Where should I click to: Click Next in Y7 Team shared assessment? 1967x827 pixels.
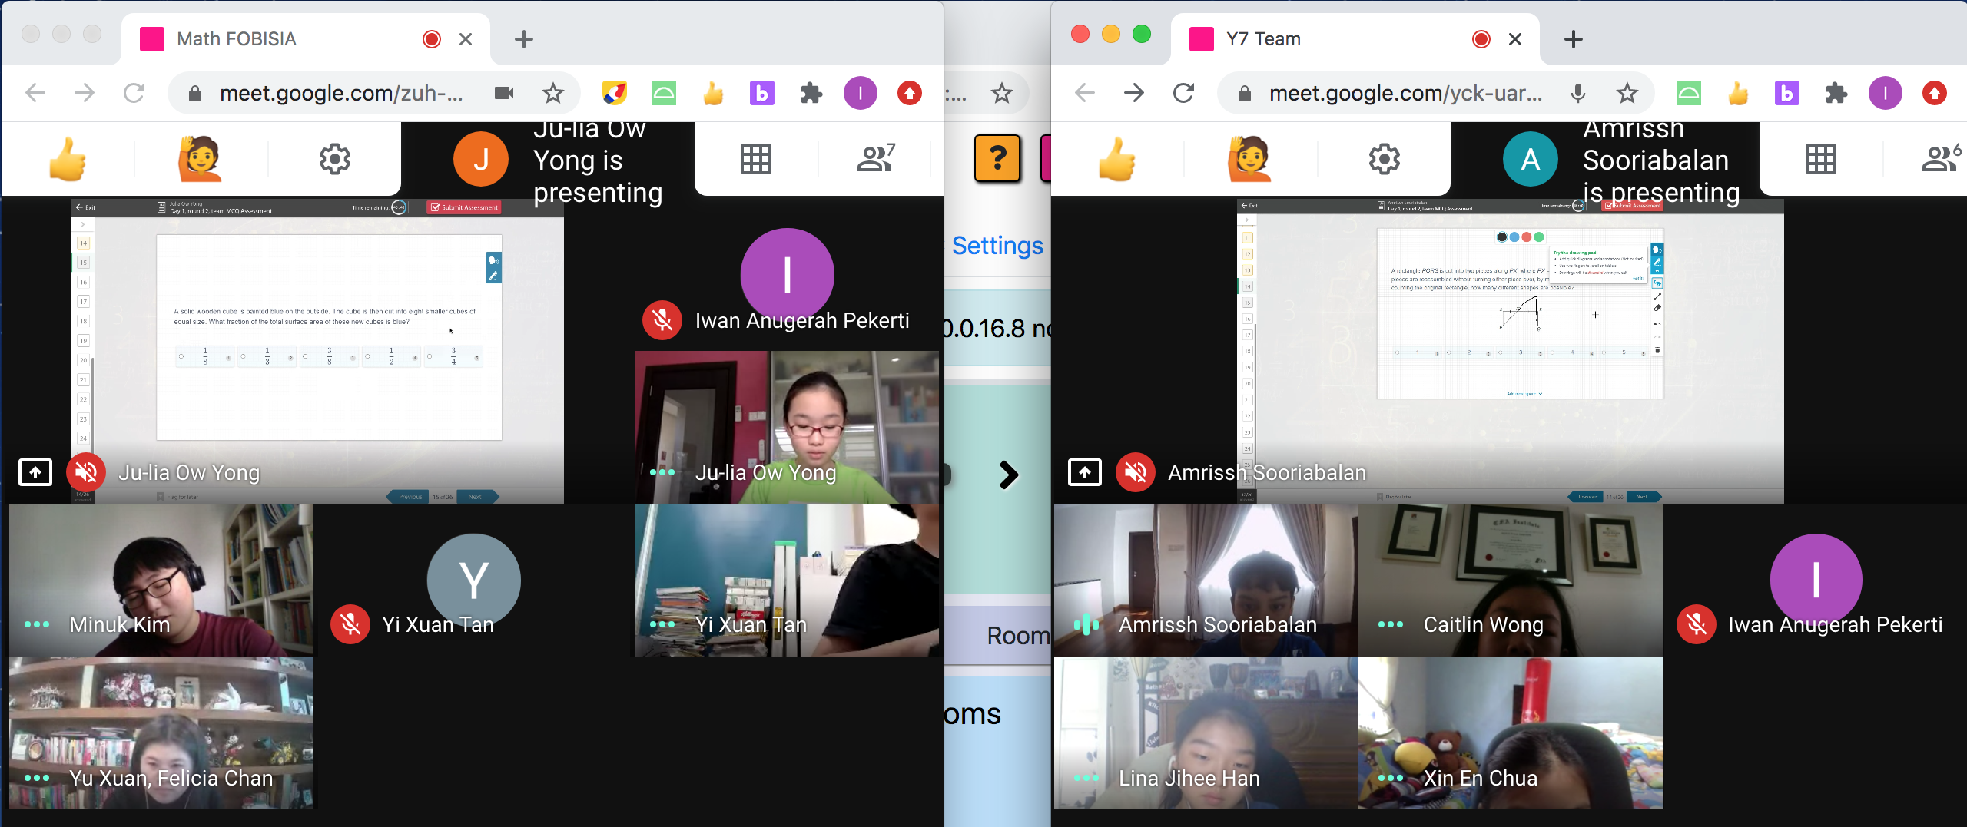[x=1643, y=497]
